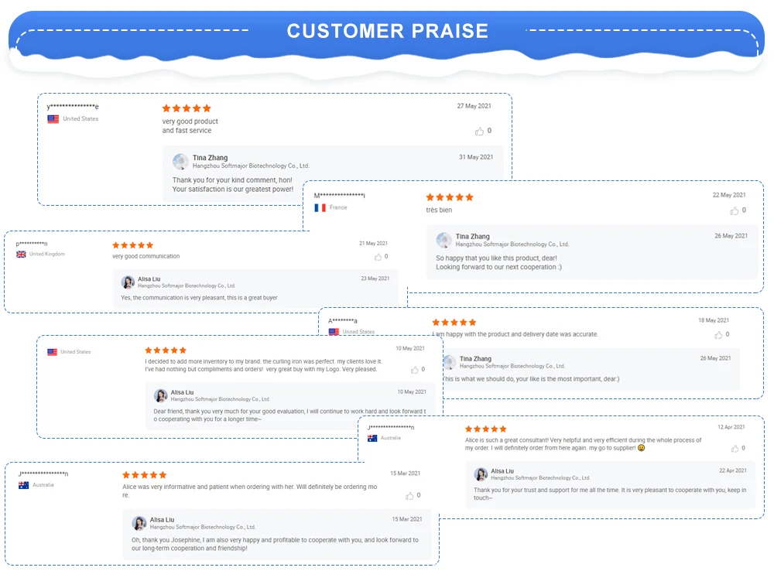
Task: Click the five-star rating on 'très bien' review
Action: 449,197
